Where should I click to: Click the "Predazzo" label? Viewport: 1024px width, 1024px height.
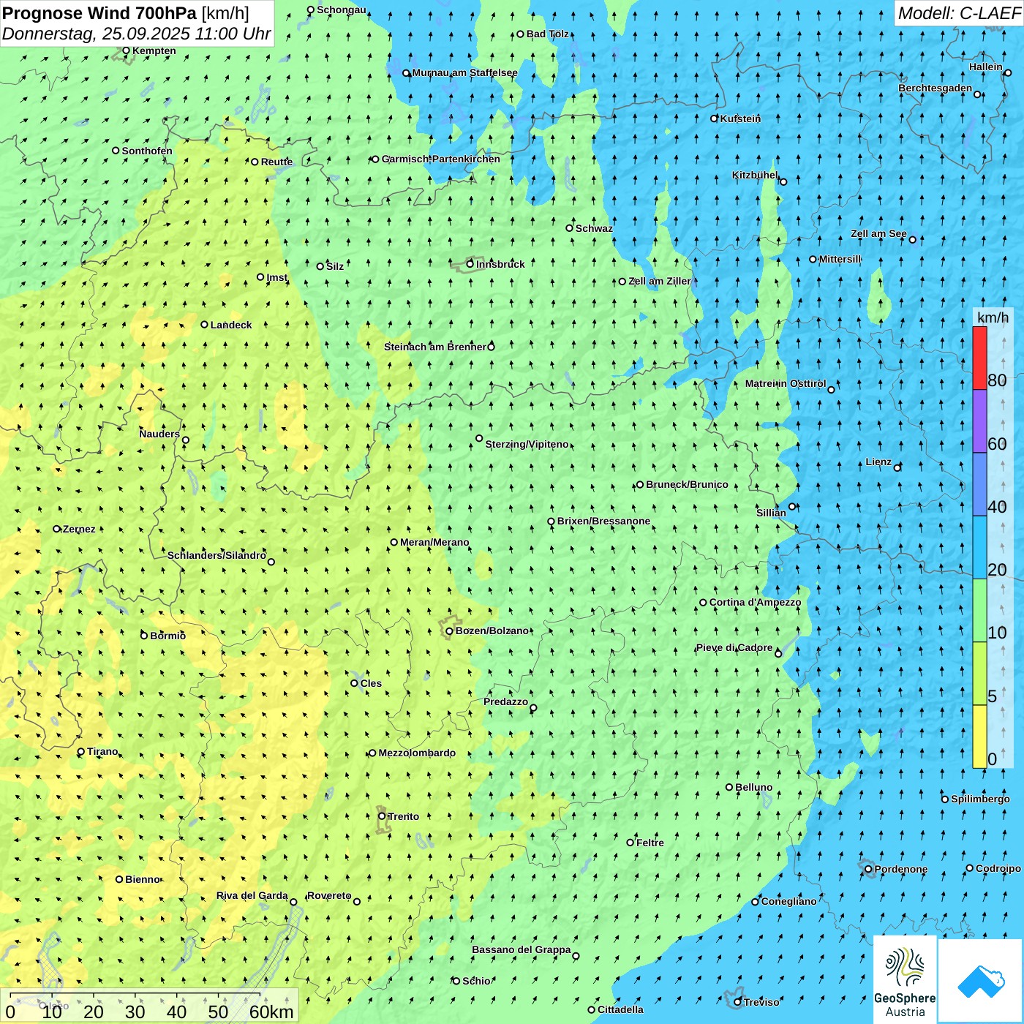tap(505, 701)
